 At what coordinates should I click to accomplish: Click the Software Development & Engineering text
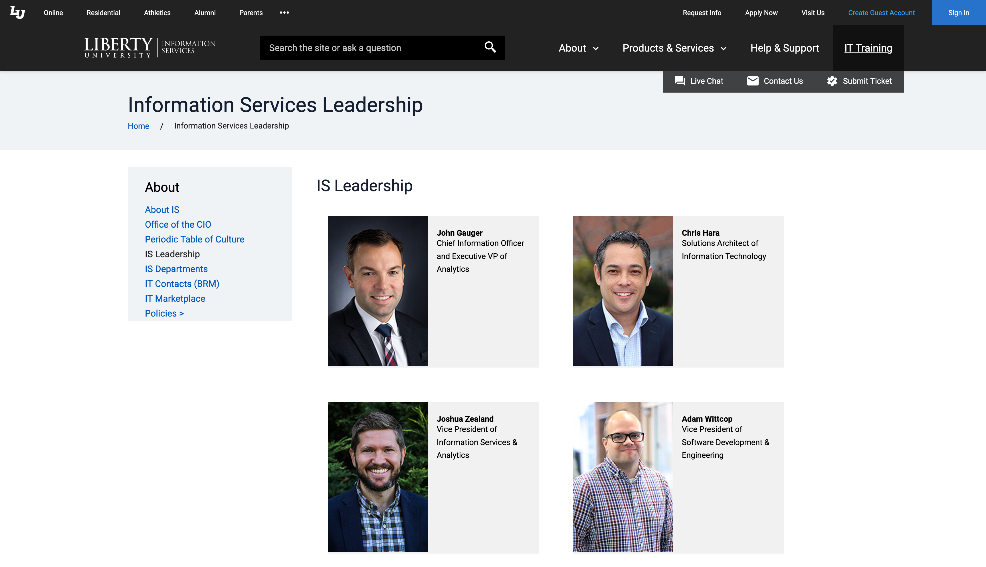click(725, 449)
